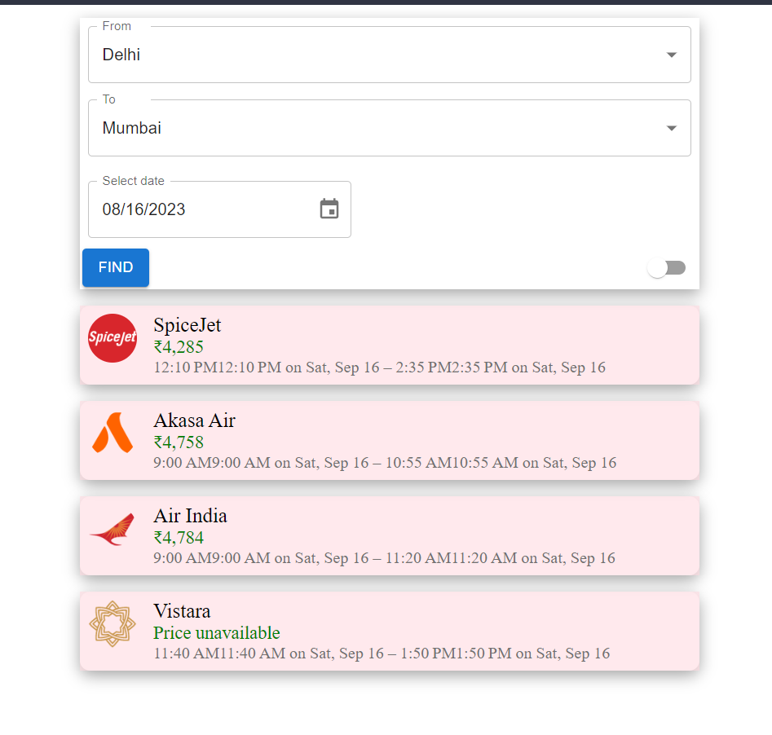
Task: Select the Air India airline logo
Action: pyautogui.click(x=112, y=528)
